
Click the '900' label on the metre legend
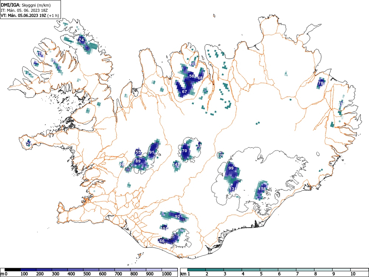(x=150, y=274)
